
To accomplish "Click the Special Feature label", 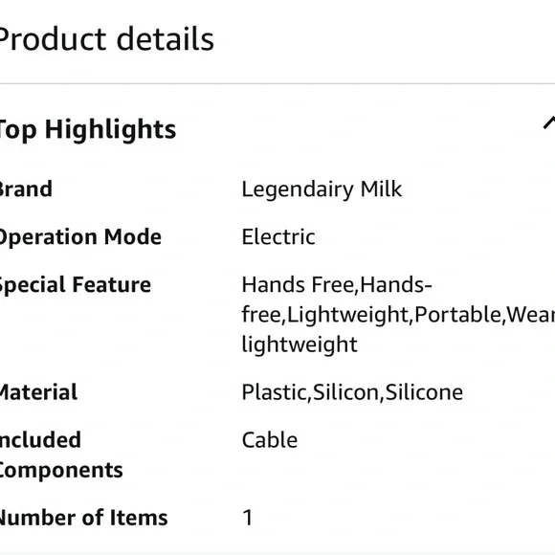I will click(x=75, y=285).
